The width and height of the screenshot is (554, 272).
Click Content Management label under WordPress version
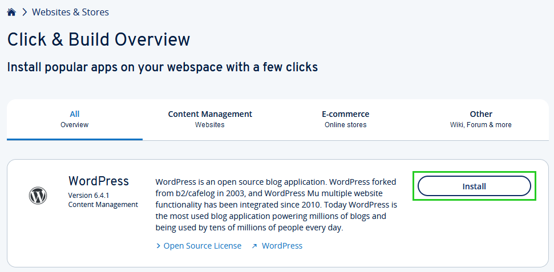103,205
